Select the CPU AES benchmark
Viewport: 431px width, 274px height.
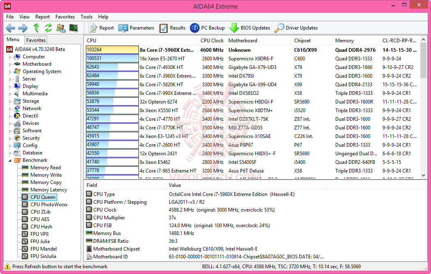point(40,219)
